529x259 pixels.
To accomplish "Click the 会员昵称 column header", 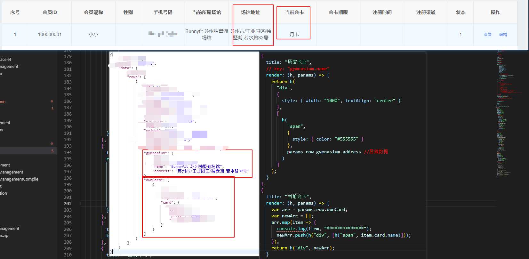I will (93, 12).
